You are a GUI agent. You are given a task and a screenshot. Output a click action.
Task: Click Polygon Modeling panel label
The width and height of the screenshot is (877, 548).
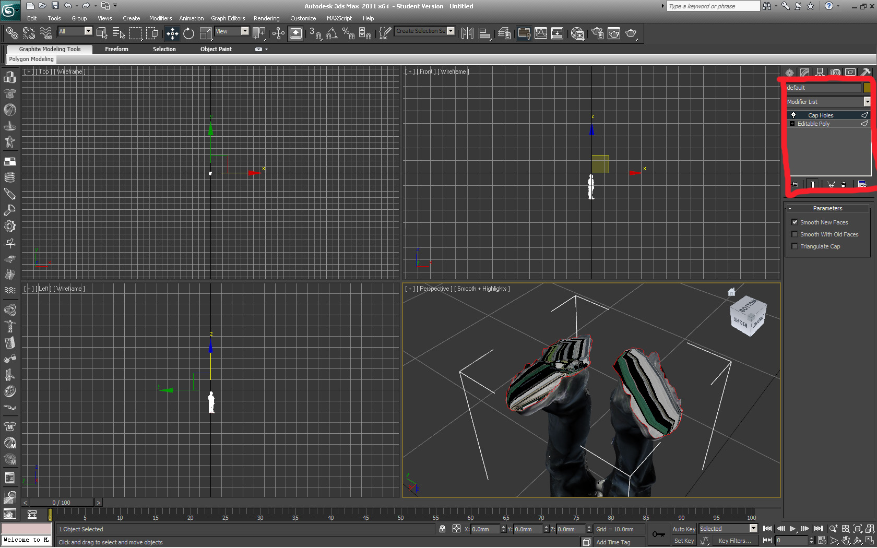(x=31, y=59)
